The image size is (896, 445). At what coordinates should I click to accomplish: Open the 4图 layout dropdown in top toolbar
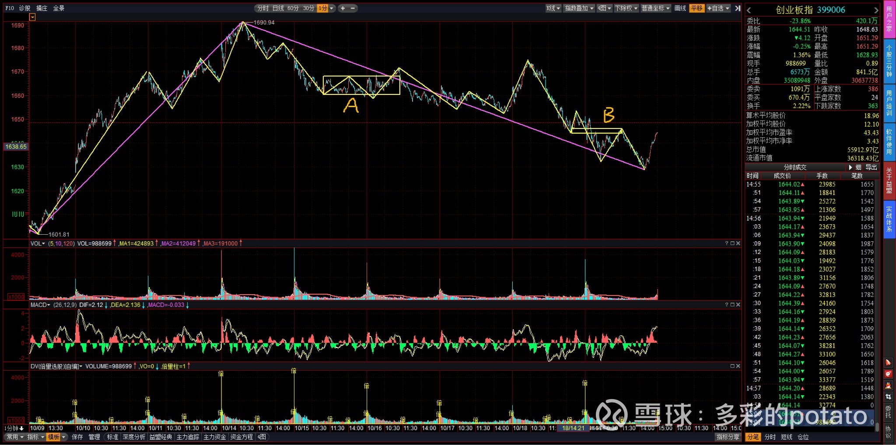(605, 8)
